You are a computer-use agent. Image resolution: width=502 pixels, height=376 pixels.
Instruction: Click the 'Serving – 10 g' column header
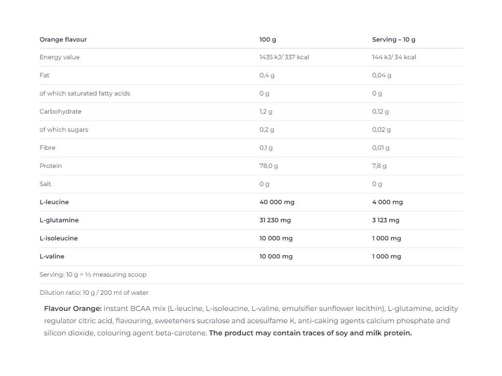(x=394, y=40)
